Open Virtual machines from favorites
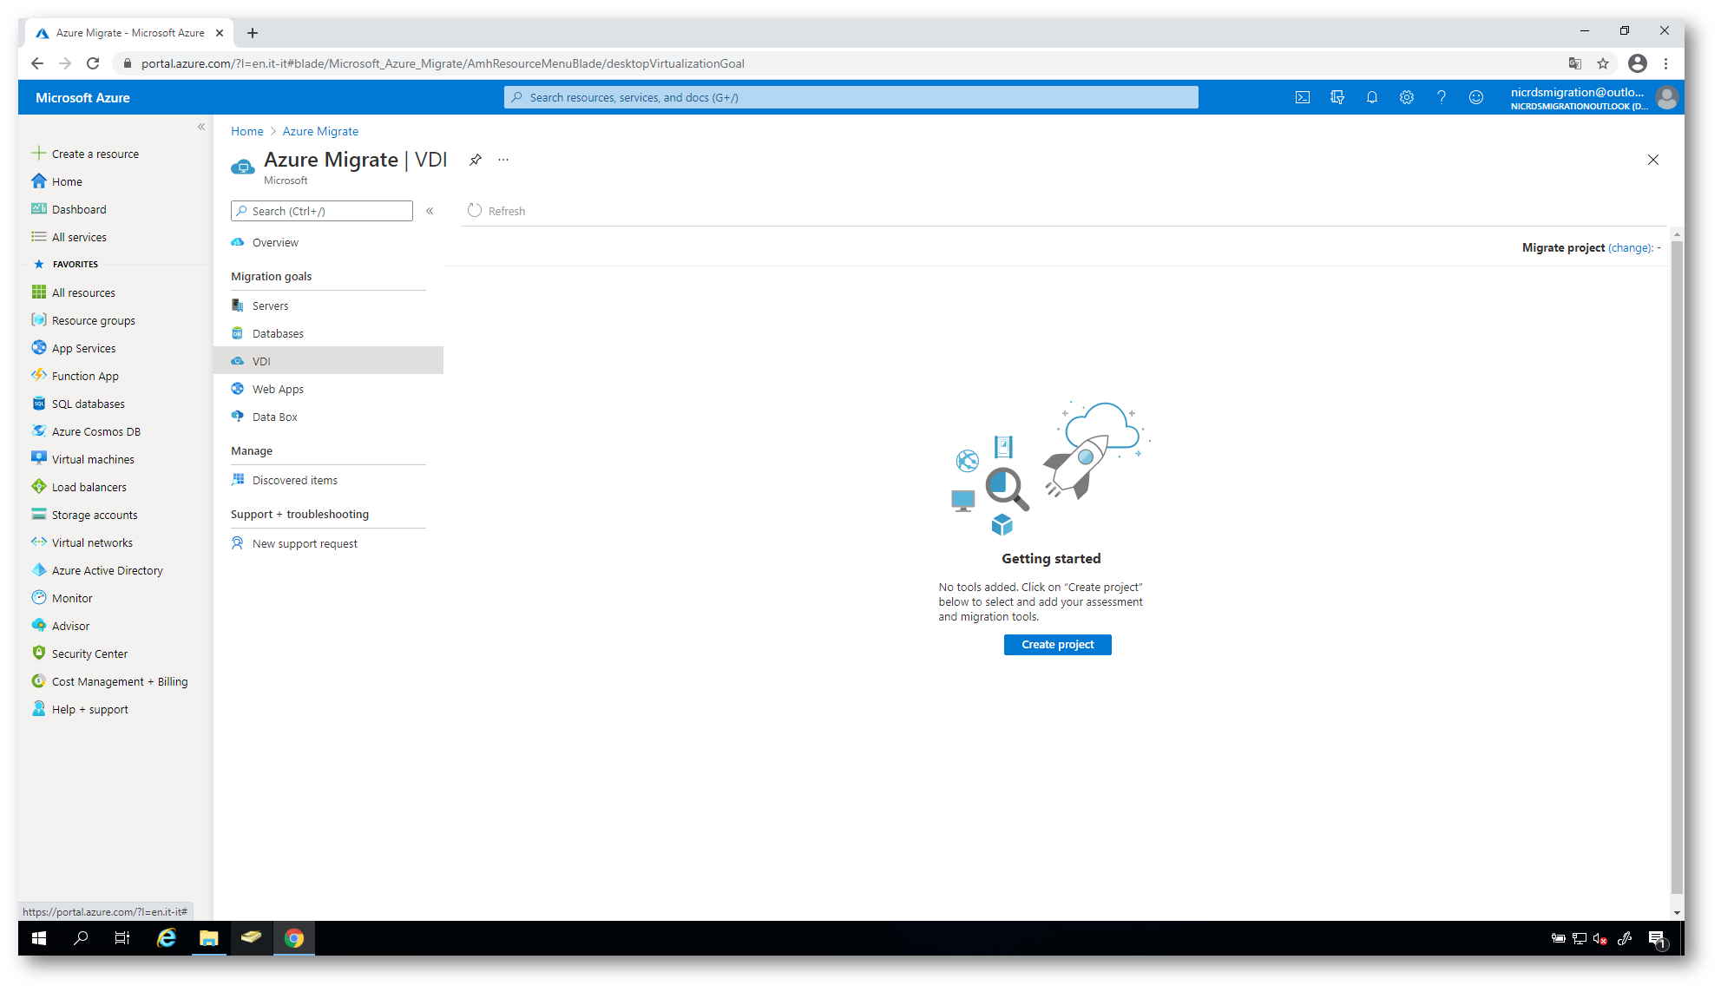 tap(93, 459)
